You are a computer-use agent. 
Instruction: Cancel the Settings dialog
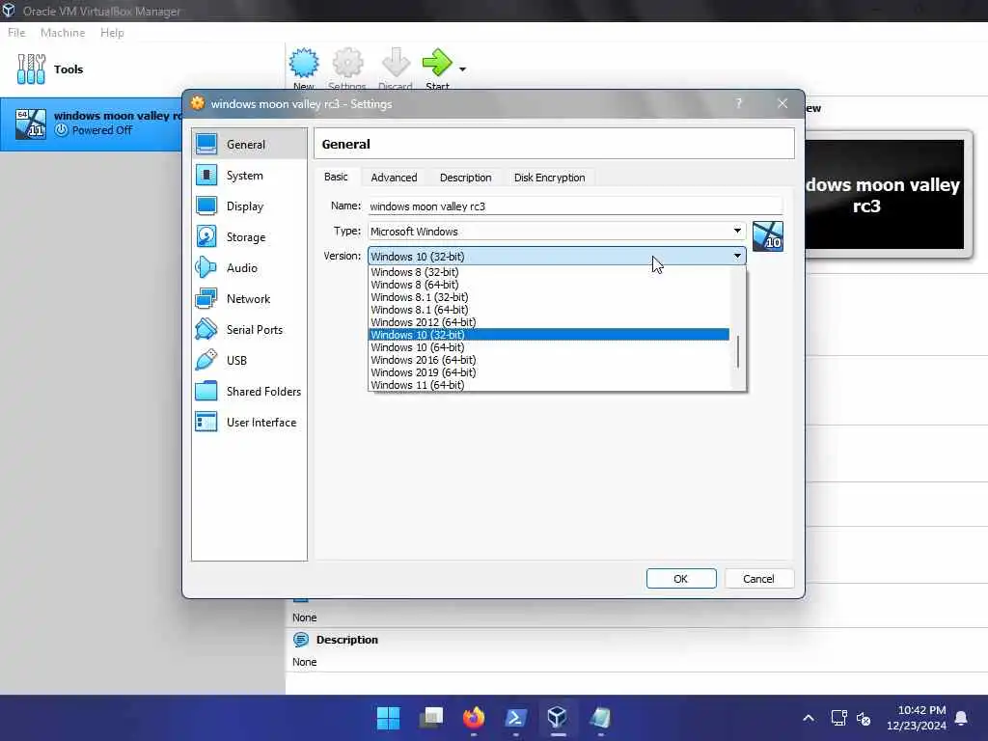(758, 579)
